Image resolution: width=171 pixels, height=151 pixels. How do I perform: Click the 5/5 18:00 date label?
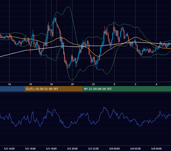pos(51,149)
